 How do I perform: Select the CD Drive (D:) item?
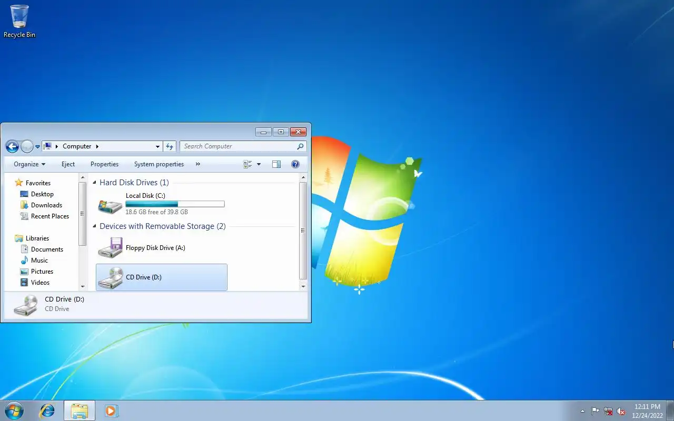coord(162,277)
